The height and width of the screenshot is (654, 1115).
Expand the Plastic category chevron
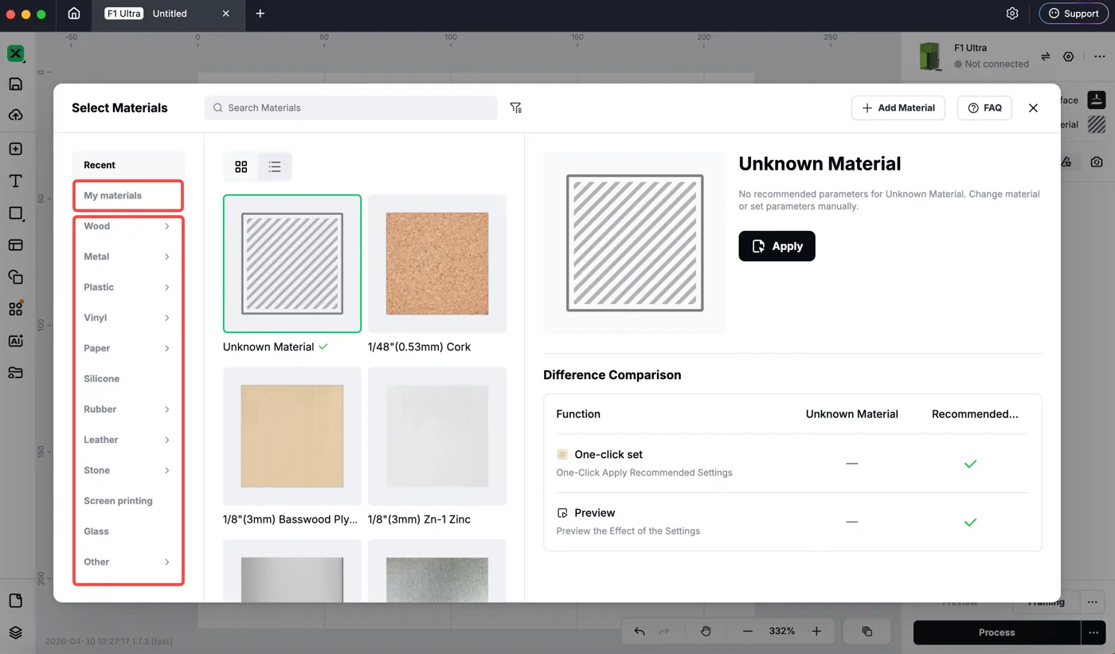click(x=167, y=287)
